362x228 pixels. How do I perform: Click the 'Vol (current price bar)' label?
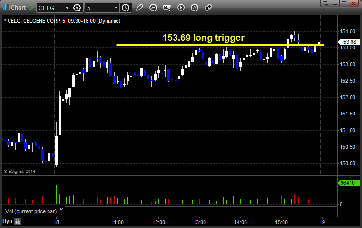pyautogui.click(x=31, y=212)
